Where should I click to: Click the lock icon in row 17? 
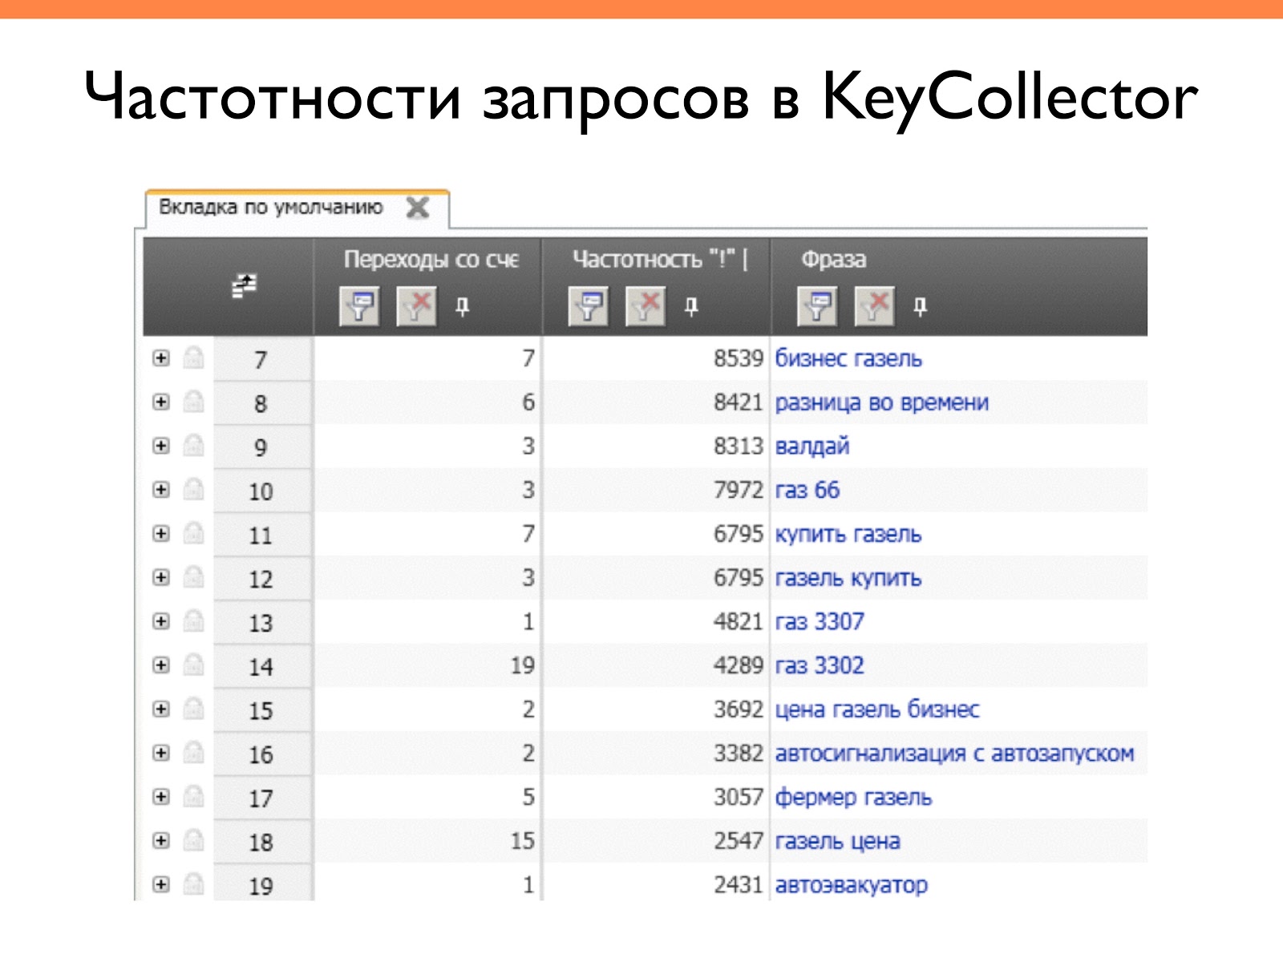(193, 795)
